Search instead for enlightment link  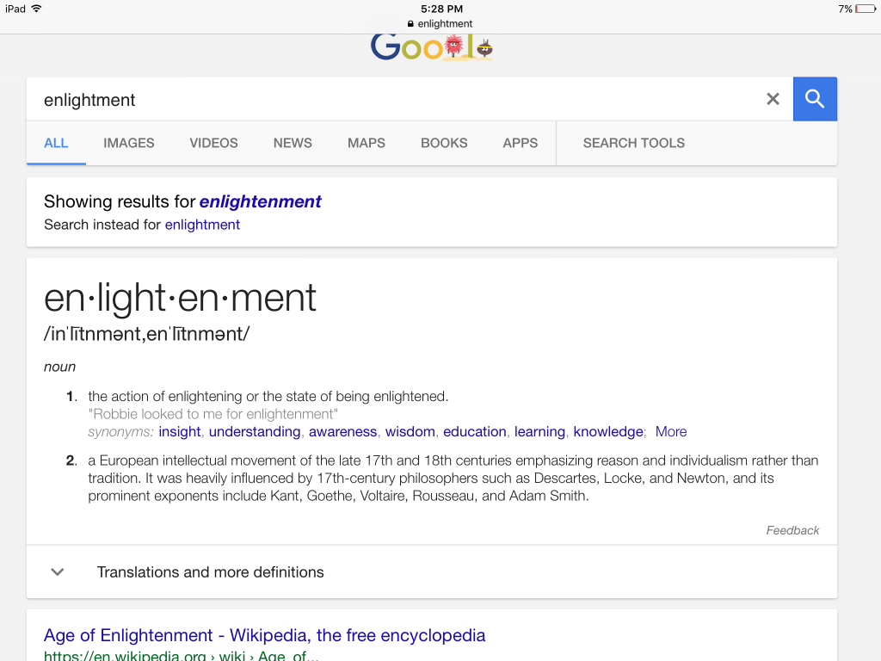click(x=202, y=225)
